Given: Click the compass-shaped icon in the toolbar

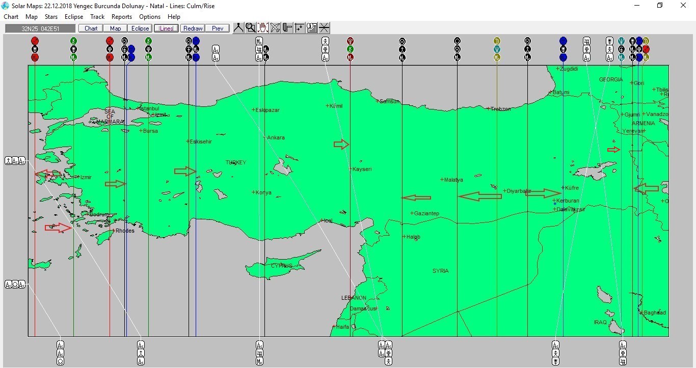Looking at the screenshot, I should [x=238, y=28].
